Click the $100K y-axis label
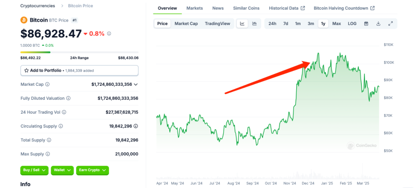The width and height of the screenshot is (415, 188). pos(389,62)
